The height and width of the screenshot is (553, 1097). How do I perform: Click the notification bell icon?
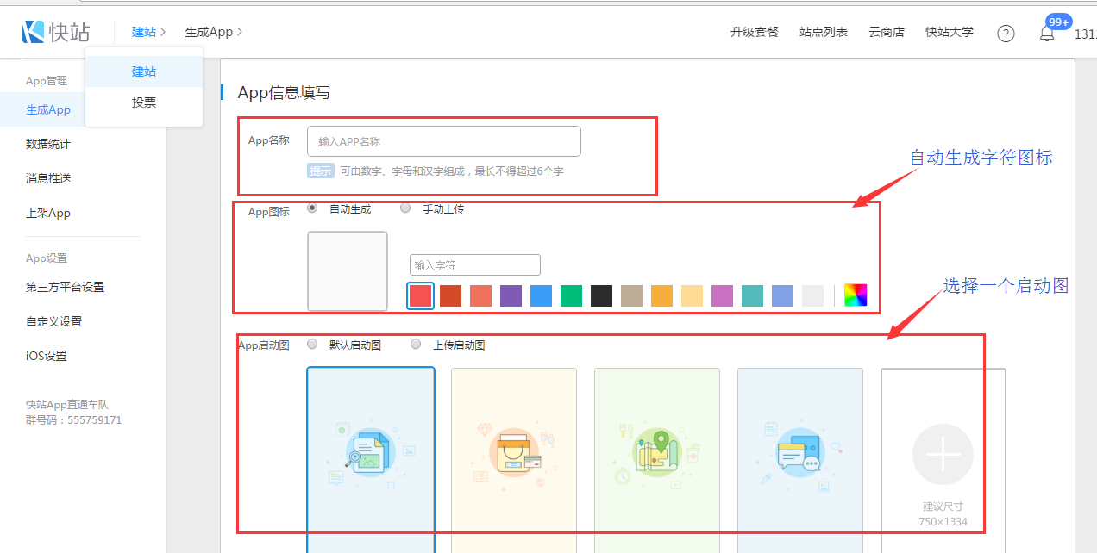(x=1047, y=34)
